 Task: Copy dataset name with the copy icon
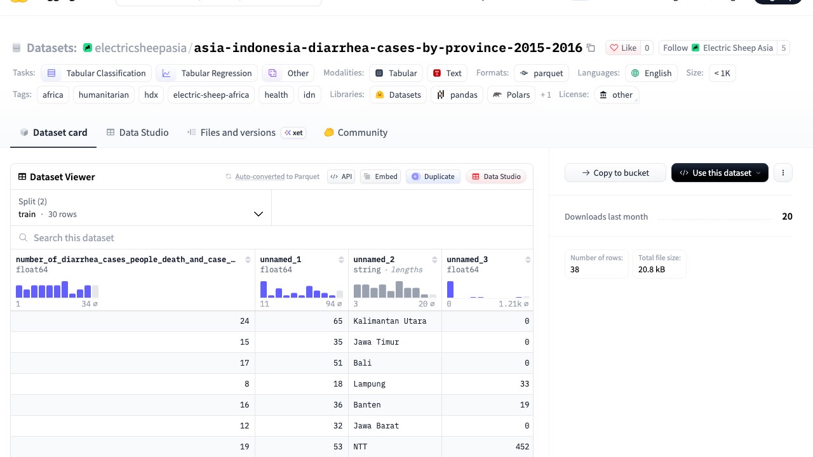[591, 48]
